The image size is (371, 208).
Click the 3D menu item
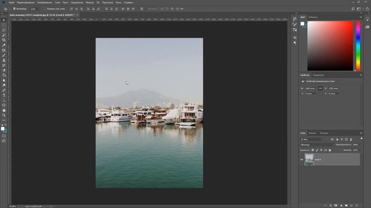point(98,2)
